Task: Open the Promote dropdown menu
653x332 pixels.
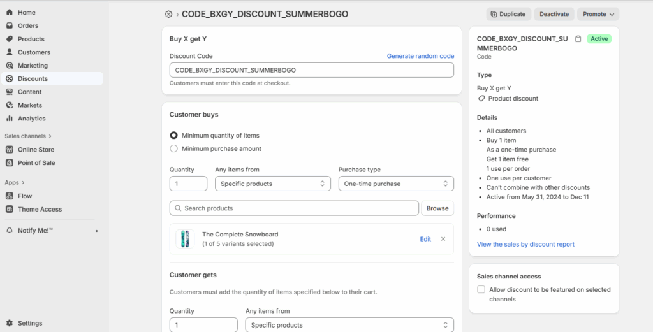Action: coord(598,14)
